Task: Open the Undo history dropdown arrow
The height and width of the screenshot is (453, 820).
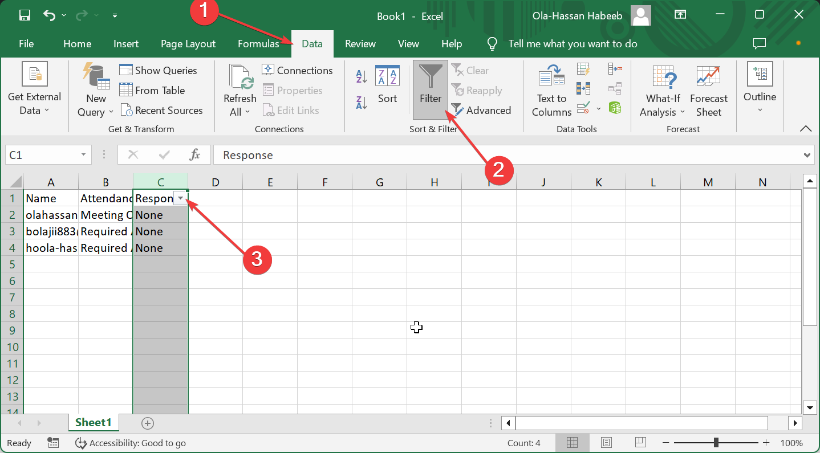Action: 63,15
